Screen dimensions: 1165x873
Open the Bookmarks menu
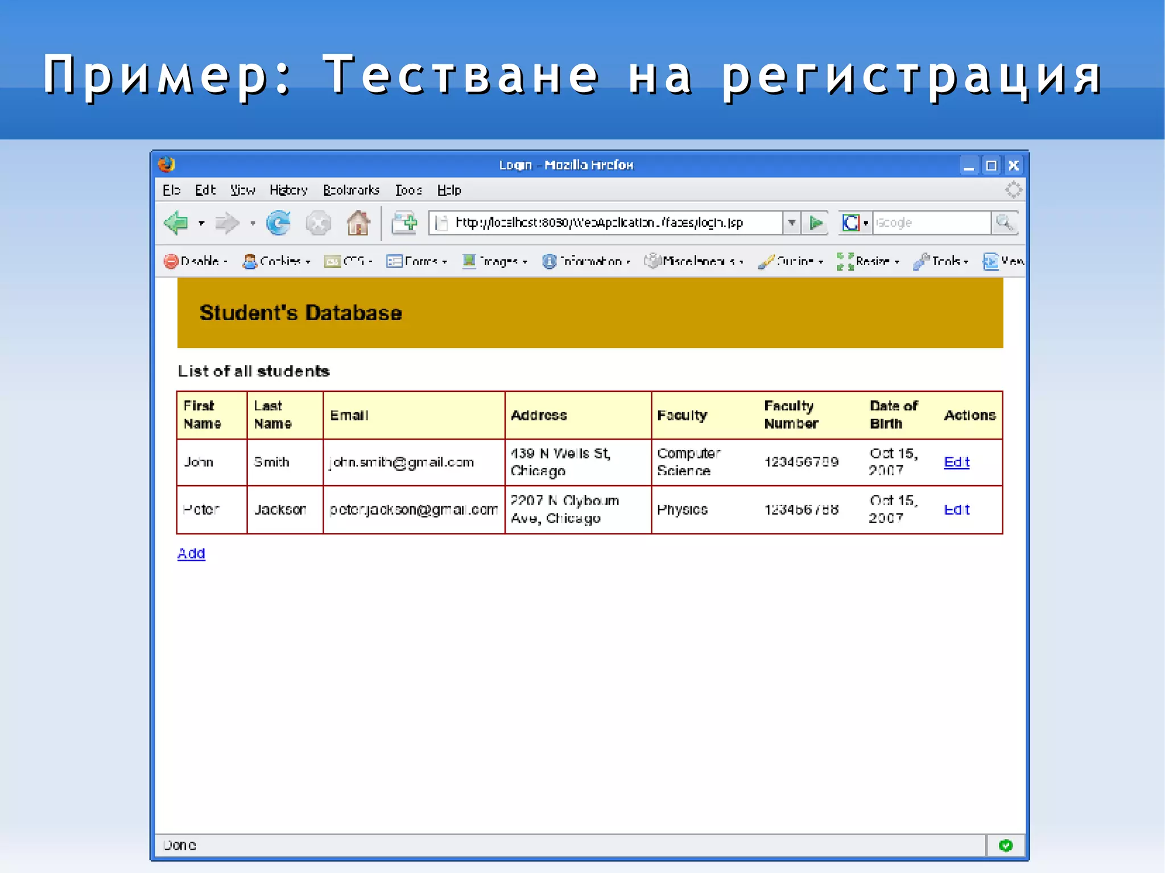click(351, 190)
